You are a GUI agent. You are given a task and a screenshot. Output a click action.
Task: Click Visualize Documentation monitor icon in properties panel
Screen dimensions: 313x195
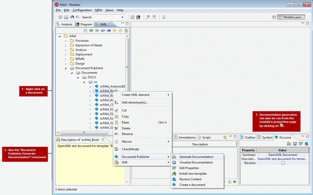click(295, 144)
